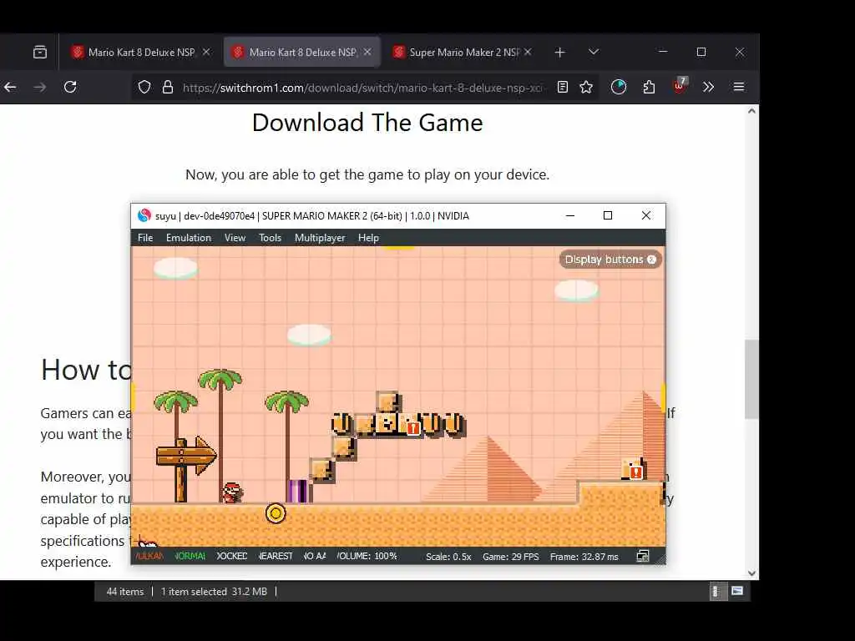Screen dimensions: 855x641
Task: Toggle reader view icon
Action: click(563, 87)
